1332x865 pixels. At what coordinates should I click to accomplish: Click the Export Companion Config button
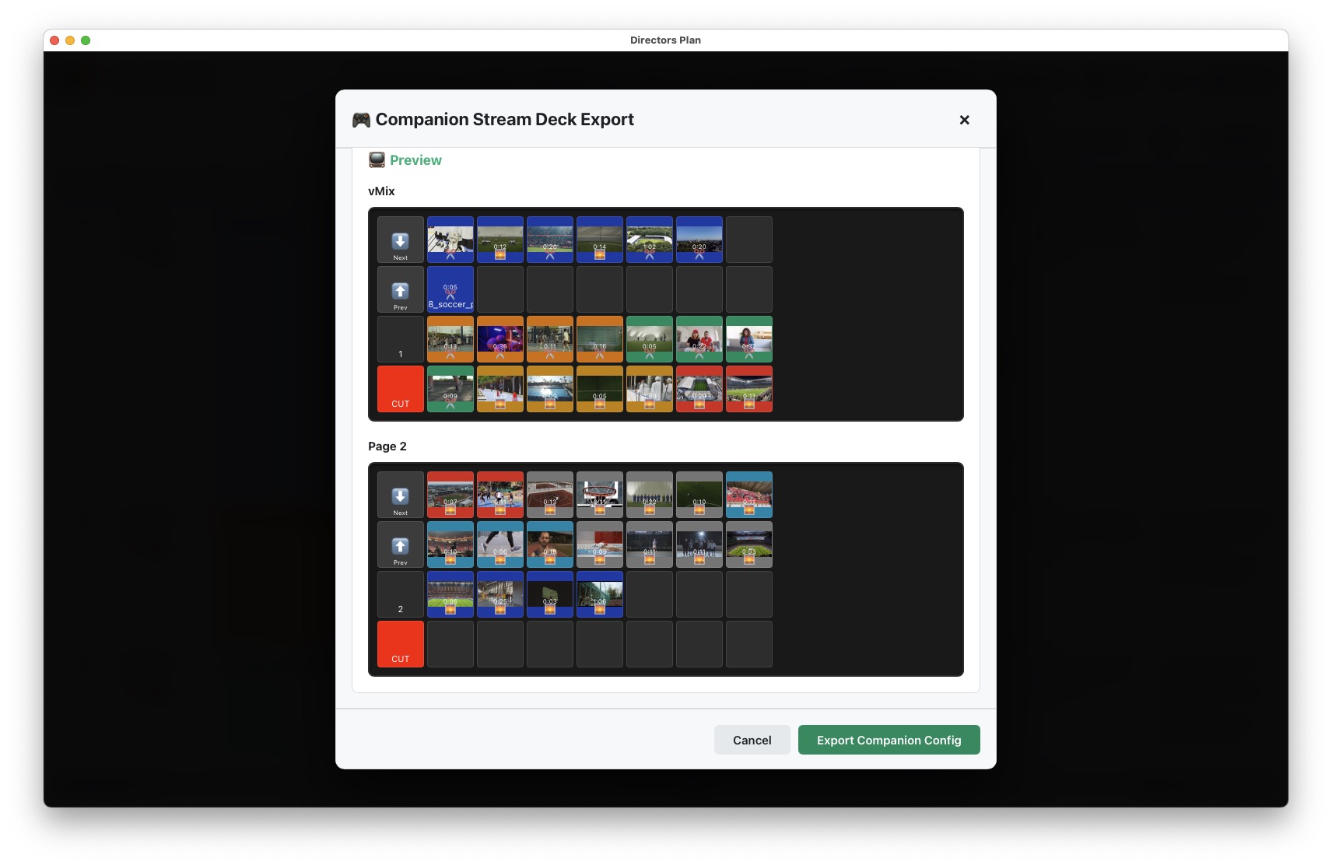[x=889, y=740]
